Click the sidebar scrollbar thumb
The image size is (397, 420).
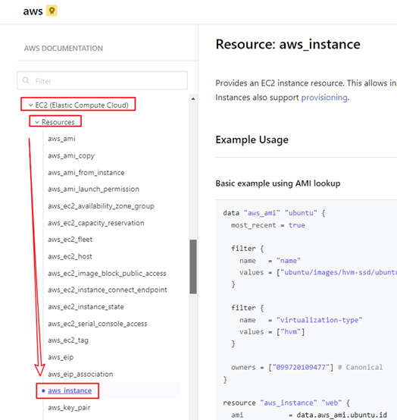pos(193,267)
